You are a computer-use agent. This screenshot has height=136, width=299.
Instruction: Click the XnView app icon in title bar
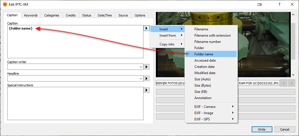(5, 4)
